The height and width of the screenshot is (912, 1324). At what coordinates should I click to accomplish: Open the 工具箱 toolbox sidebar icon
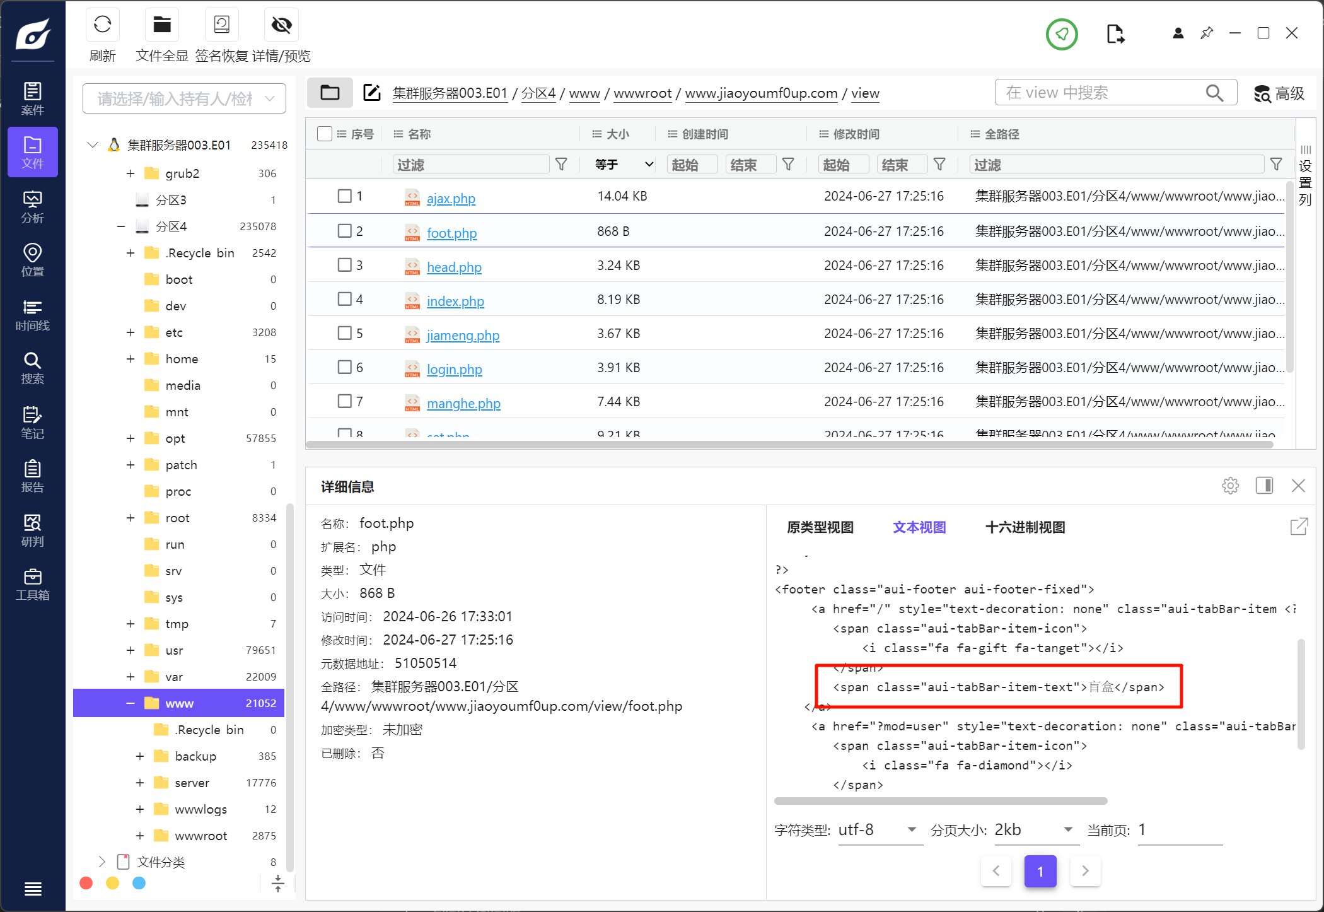click(32, 584)
